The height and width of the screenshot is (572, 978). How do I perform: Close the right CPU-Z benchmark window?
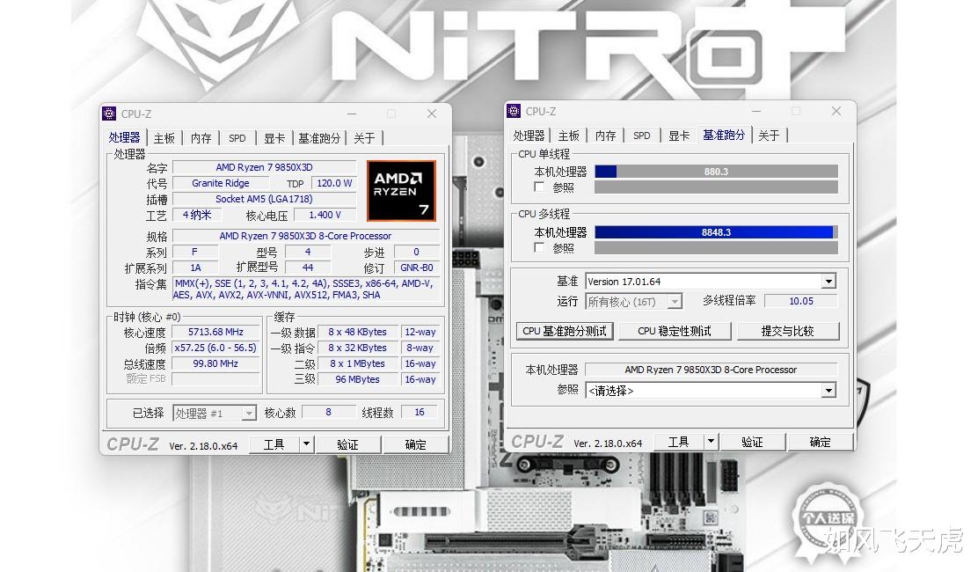[x=836, y=111]
